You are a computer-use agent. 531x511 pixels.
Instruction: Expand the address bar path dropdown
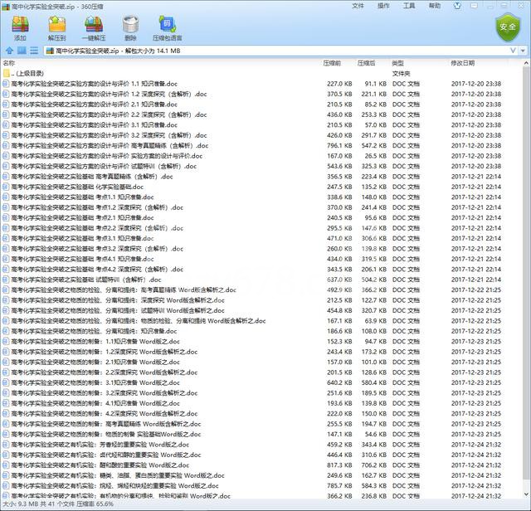click(522, 51)
